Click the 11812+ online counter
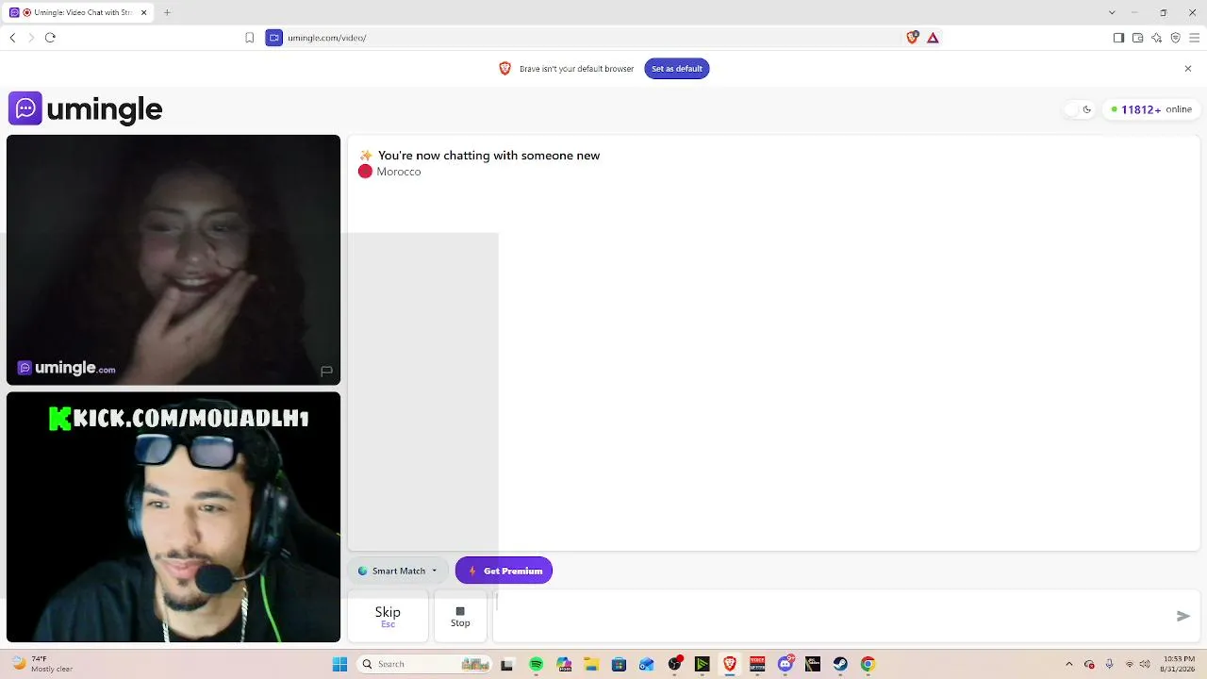Screen dimensions: 1207x679 point(1150,109)
